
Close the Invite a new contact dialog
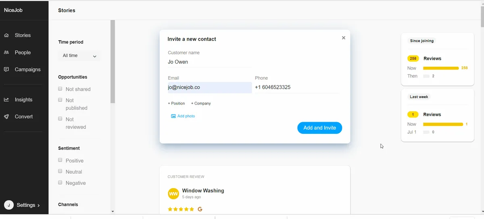(344, 38)
